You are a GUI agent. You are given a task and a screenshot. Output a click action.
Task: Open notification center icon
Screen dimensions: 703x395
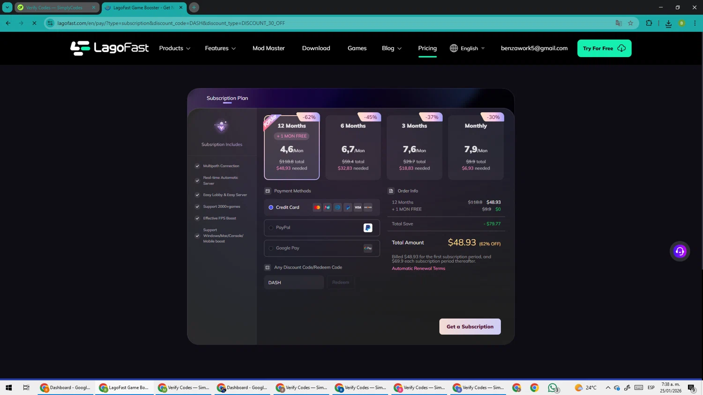pyautogui.click(x=691, y=388)
